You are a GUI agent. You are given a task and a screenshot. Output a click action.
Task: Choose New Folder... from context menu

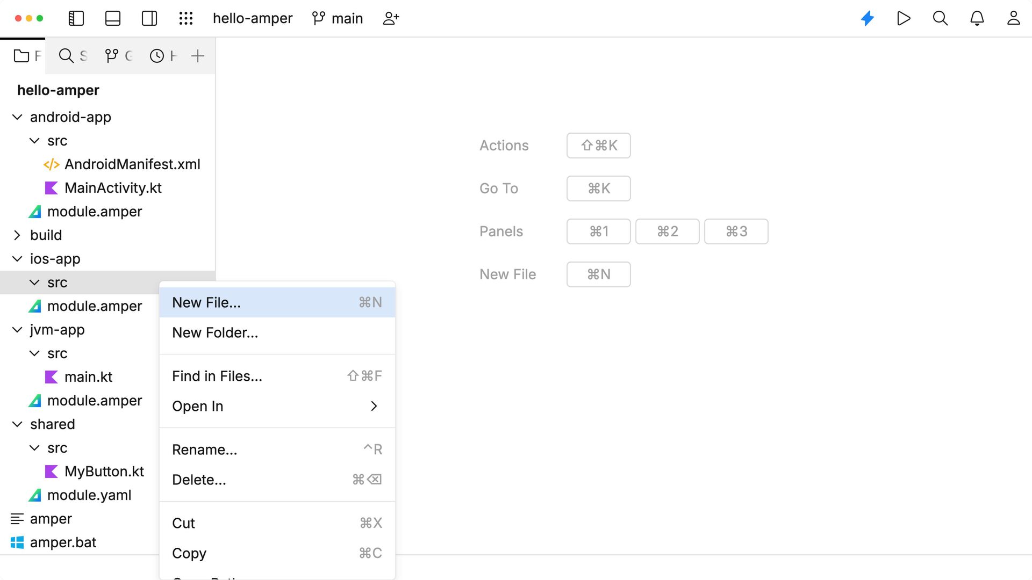coord(277,332)
